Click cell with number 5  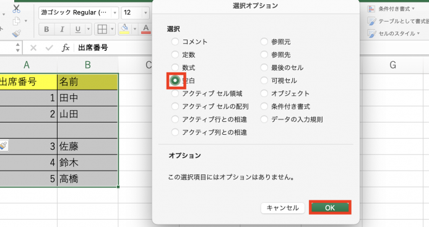[28, 179]
